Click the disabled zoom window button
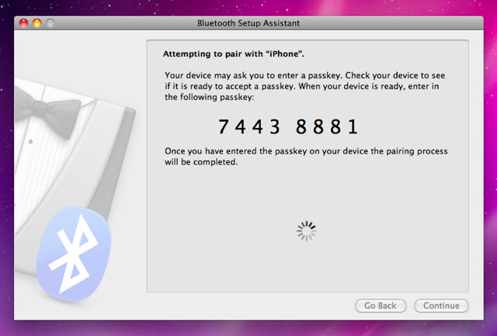 tap(50, 23)
